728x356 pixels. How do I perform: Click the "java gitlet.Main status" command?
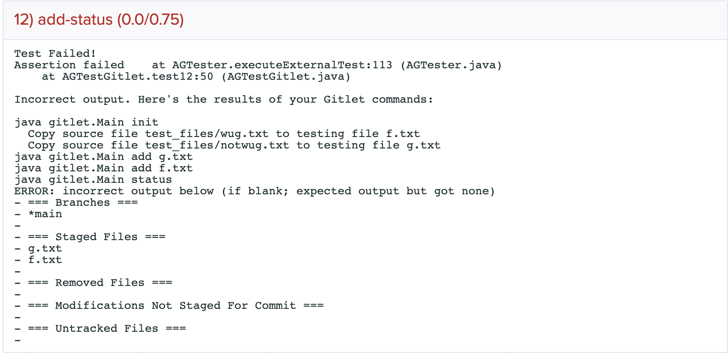pyautogui.click(x=93, y=180)
